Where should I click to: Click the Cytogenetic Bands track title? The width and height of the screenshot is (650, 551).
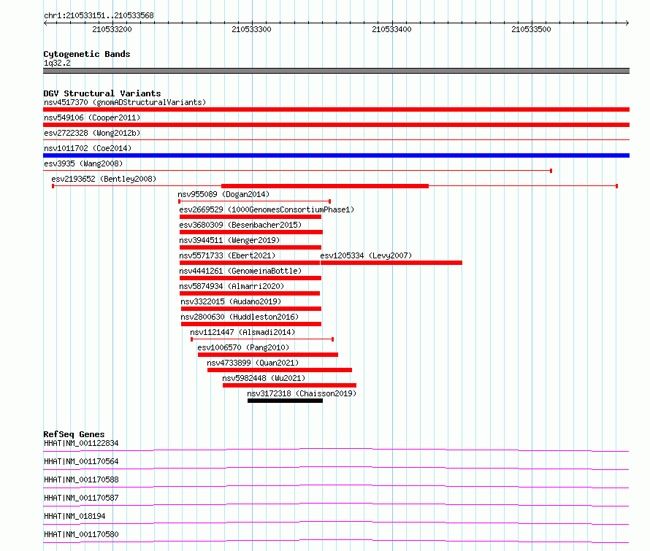pos(87,54)
